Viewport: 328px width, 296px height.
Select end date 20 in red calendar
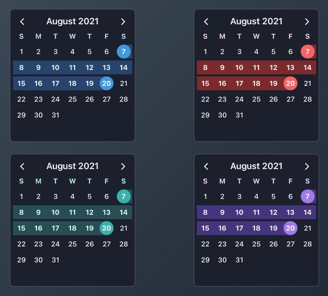290,84
